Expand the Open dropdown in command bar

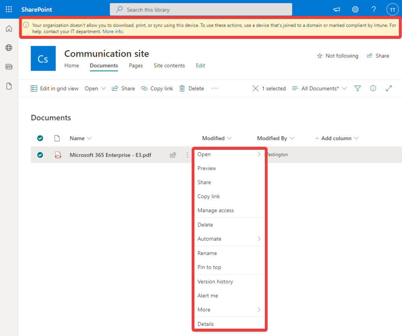[x=95, y=88]
